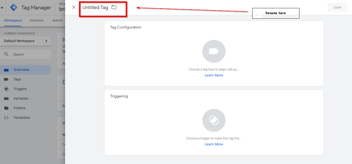This screenshot has height=164, width=352.
Task: Click the search magnifier icon
Action: (x=7, y=54)
